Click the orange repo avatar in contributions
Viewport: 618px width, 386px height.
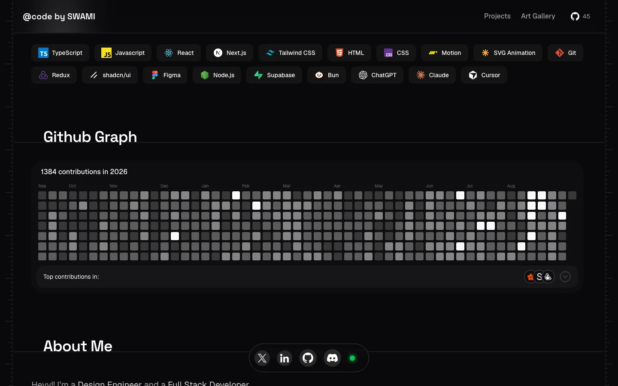click(530, 277)
